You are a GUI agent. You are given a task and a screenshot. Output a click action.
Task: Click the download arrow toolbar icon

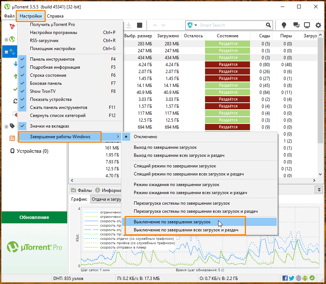pos(129,25)
